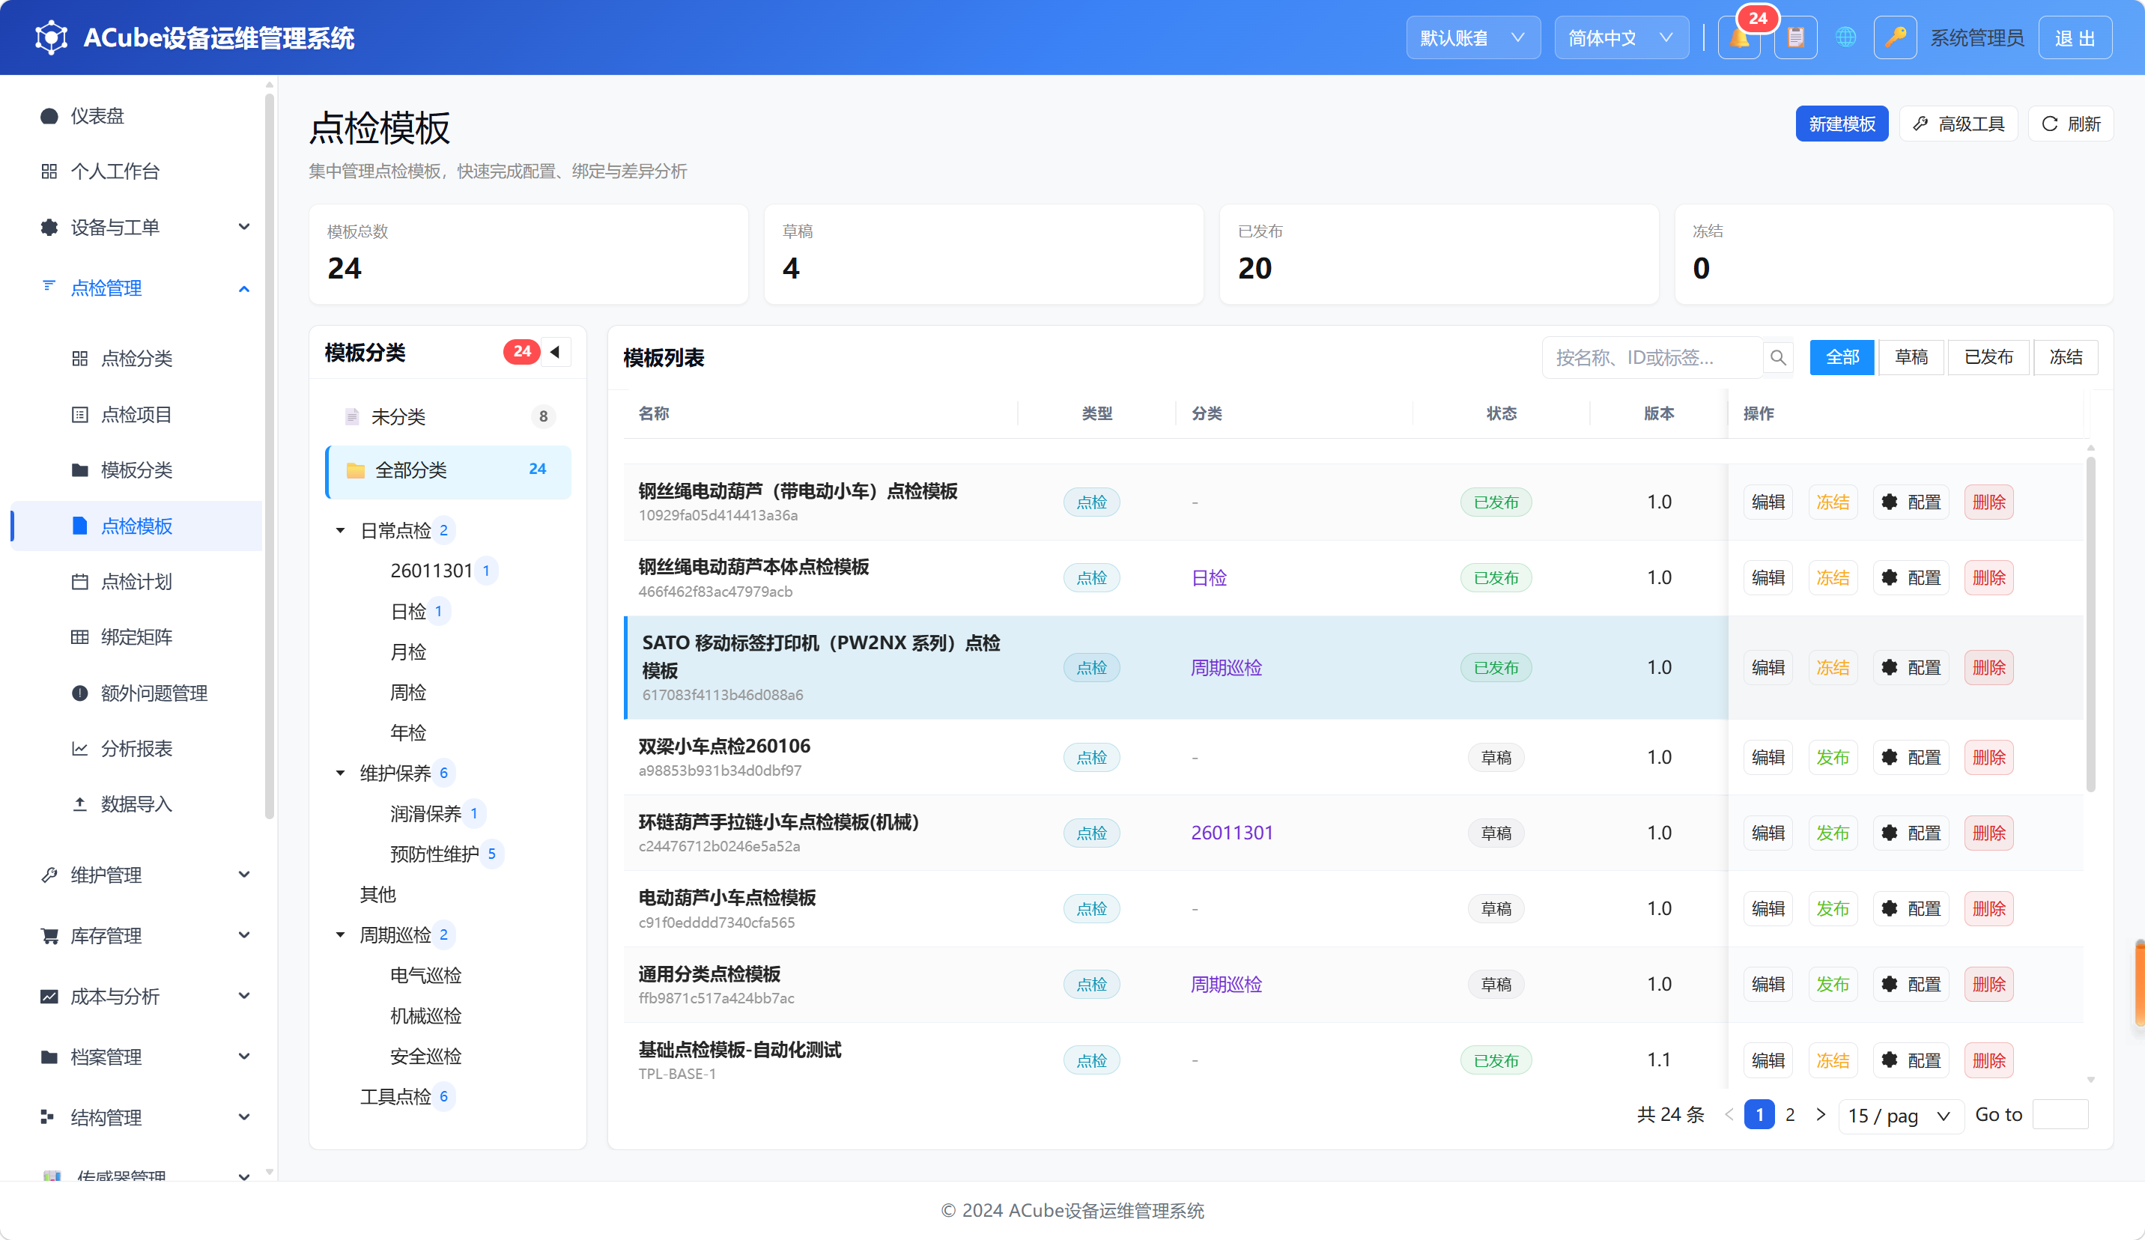Click the key icon in header
The height and width of the screenshot is (1240, 2145).
(x=1895, y=38)
